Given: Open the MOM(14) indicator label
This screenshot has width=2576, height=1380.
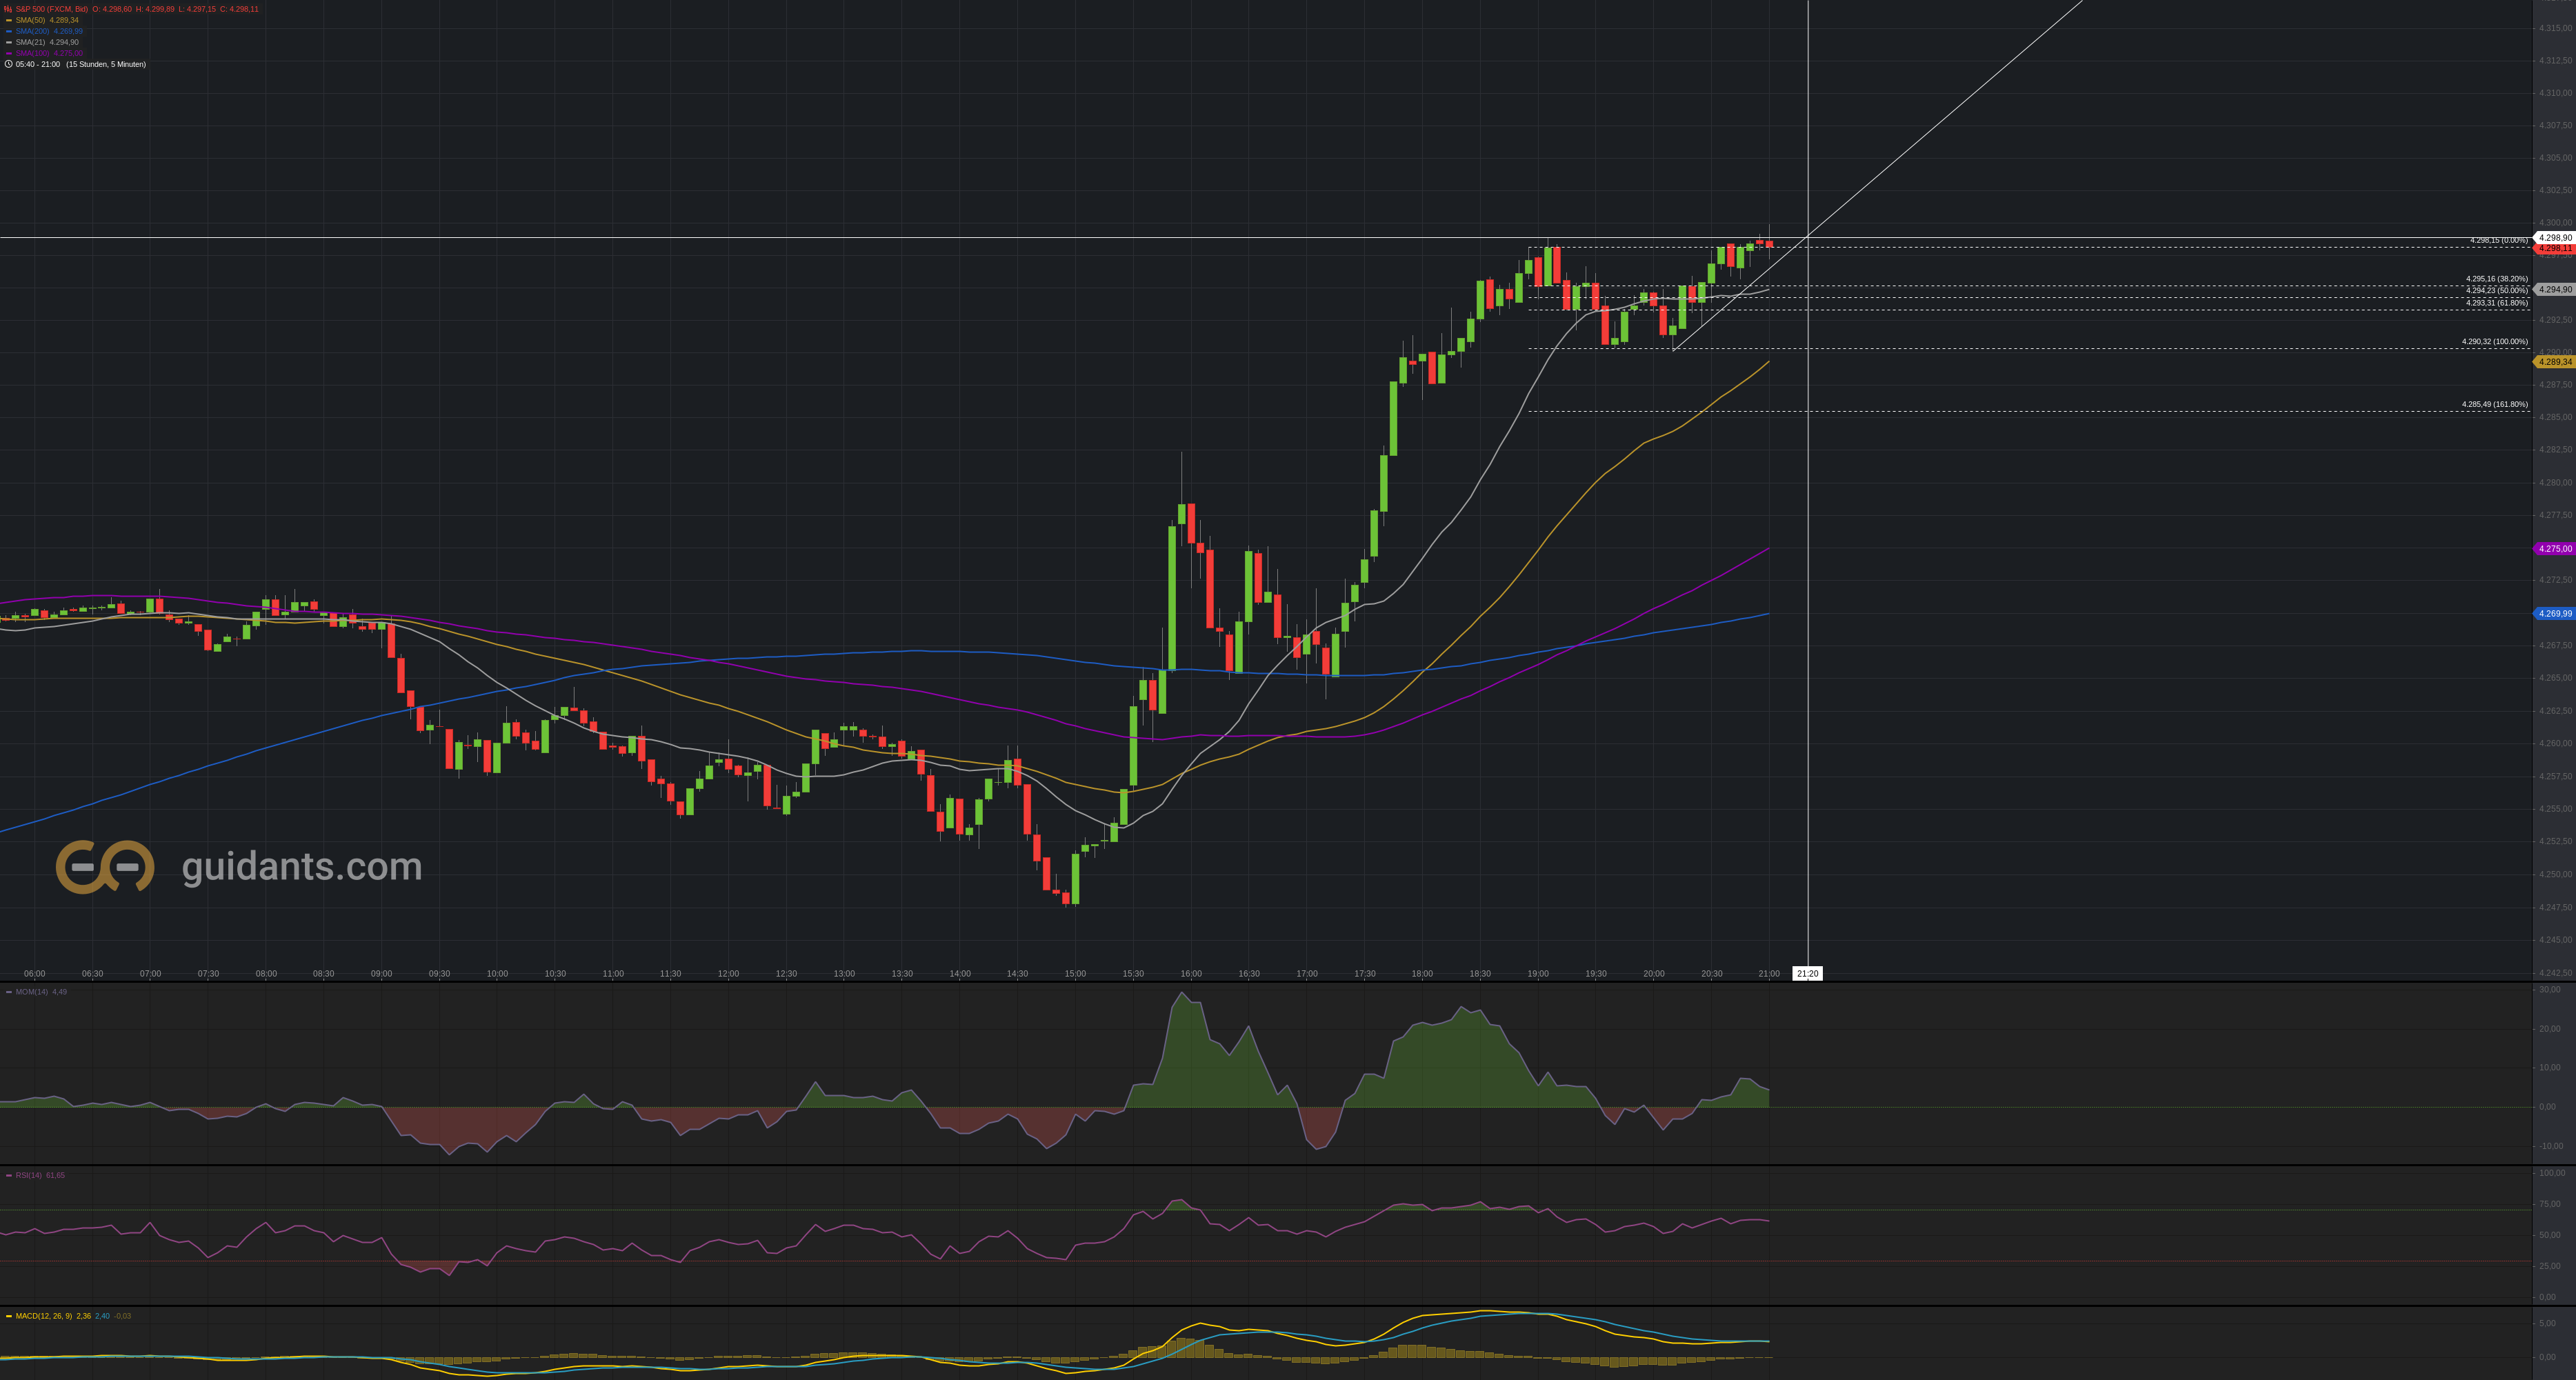Looking at the screenshot, I should click(31, 992).
